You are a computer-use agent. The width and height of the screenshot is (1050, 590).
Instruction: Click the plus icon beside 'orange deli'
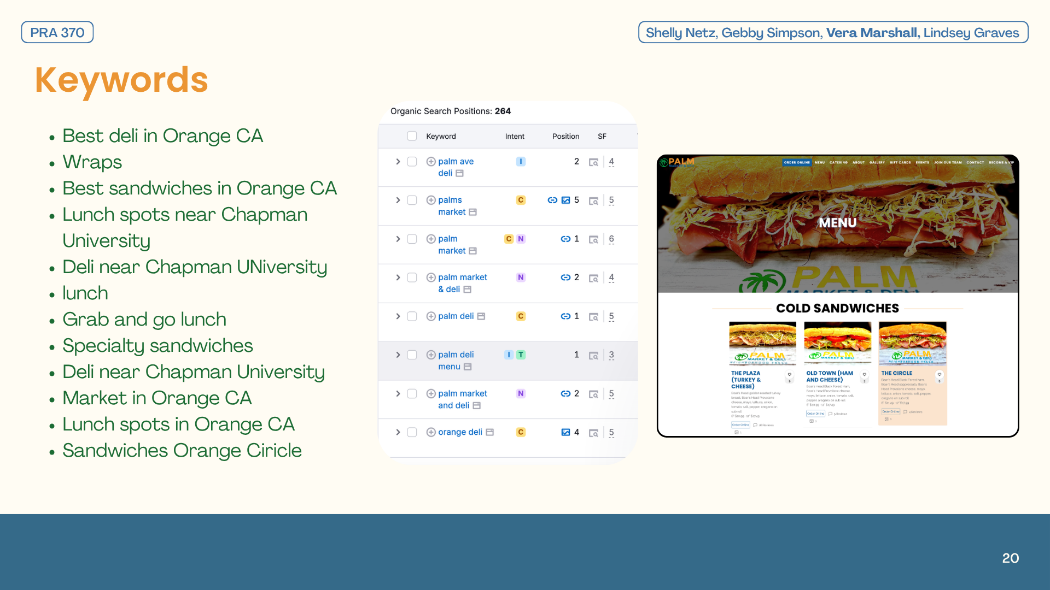click(x=431, y=433)
